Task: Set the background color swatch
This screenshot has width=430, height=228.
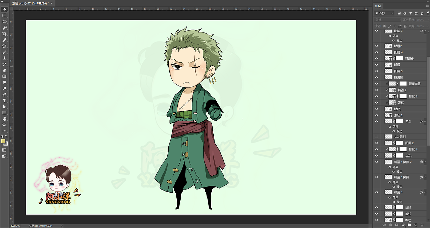Action: coord(6,144)
